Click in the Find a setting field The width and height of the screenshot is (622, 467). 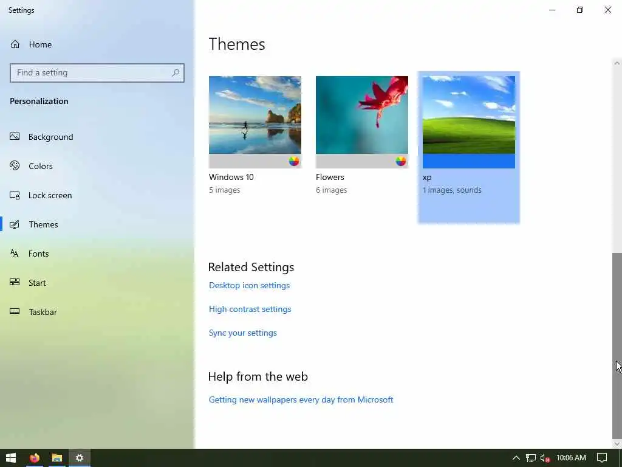97,73
